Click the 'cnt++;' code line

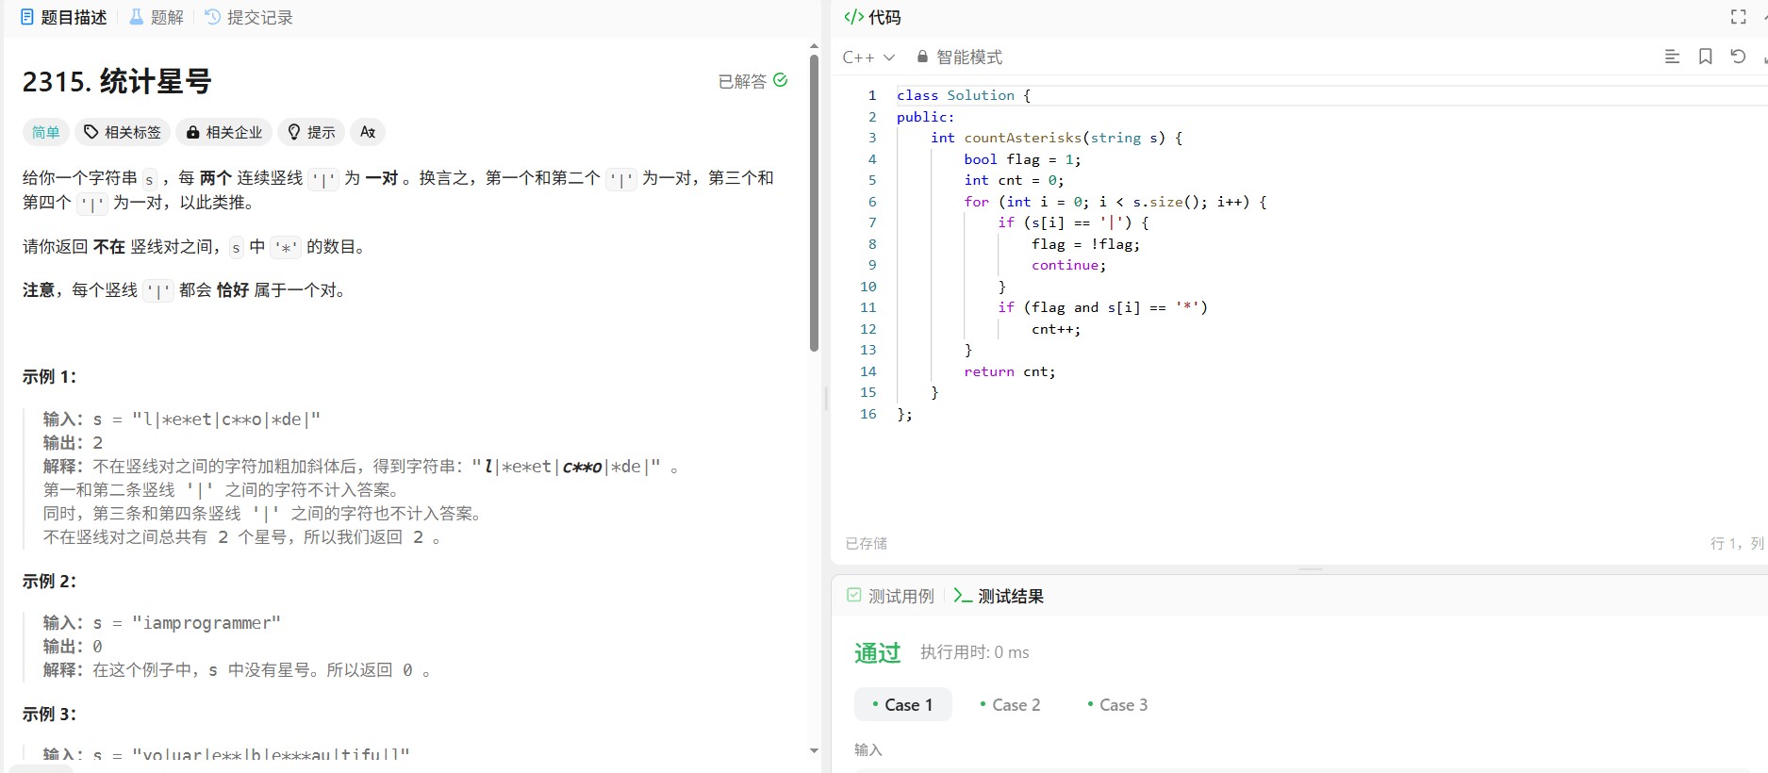coord(1055,329)
